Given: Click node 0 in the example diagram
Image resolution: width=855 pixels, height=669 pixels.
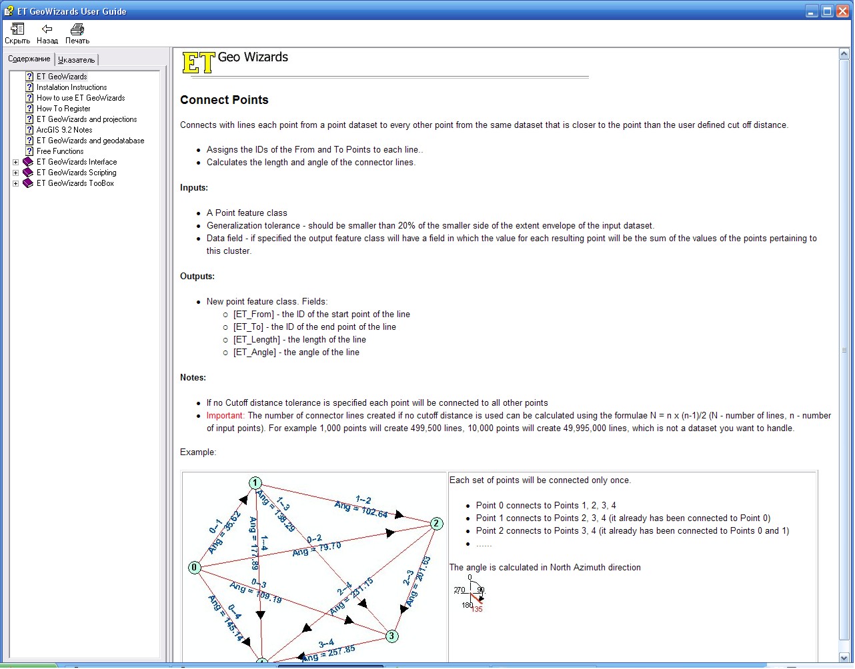Looking at the screenshot, I should pos(194,568).
